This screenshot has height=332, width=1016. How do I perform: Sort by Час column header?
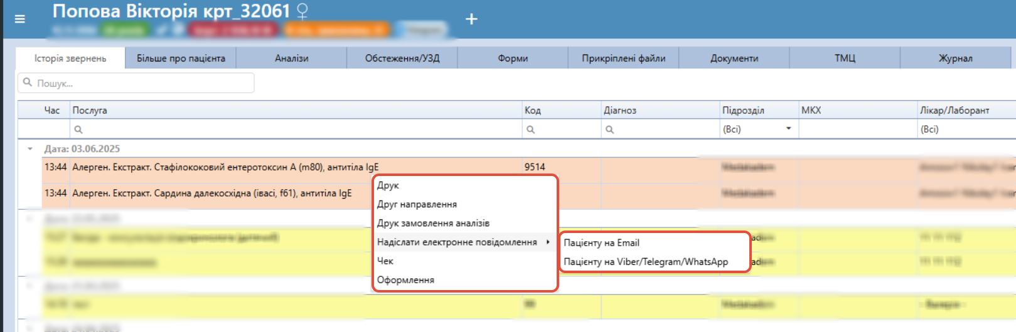pos(52,110)
